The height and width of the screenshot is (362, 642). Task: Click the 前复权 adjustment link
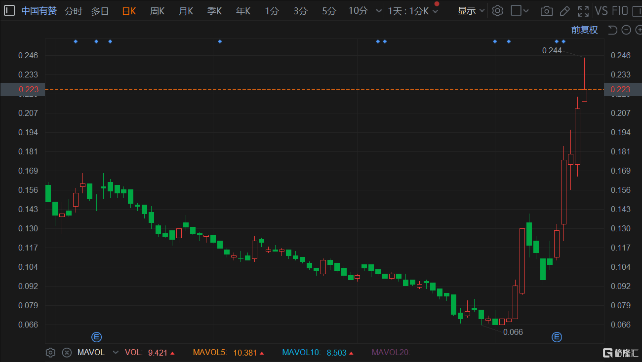tap(584, 30)
